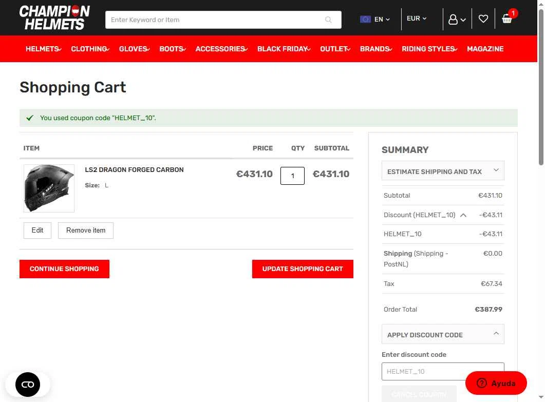Click the Champion Helmets logo

(54, 18)
